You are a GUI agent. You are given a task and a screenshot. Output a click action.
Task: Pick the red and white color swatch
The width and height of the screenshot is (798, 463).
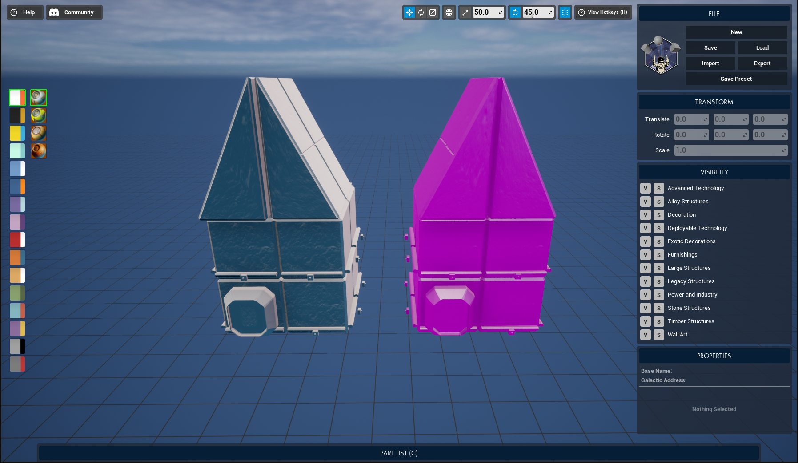pyautogui.click(x=17, y=240)
